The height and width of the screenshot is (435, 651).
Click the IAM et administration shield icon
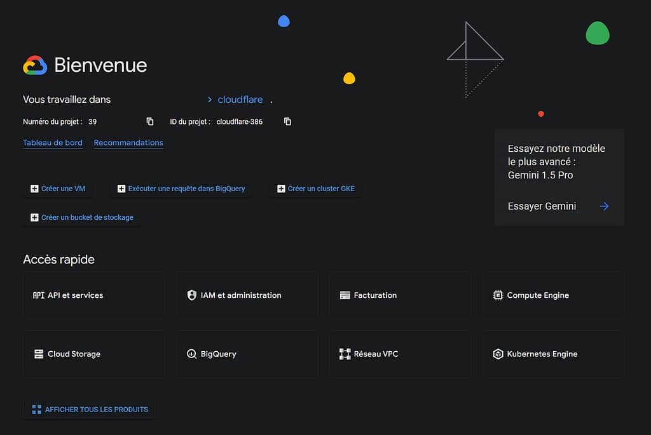192,295
